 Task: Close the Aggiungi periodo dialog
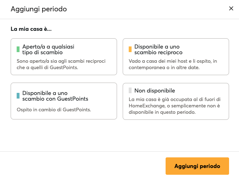231,9
